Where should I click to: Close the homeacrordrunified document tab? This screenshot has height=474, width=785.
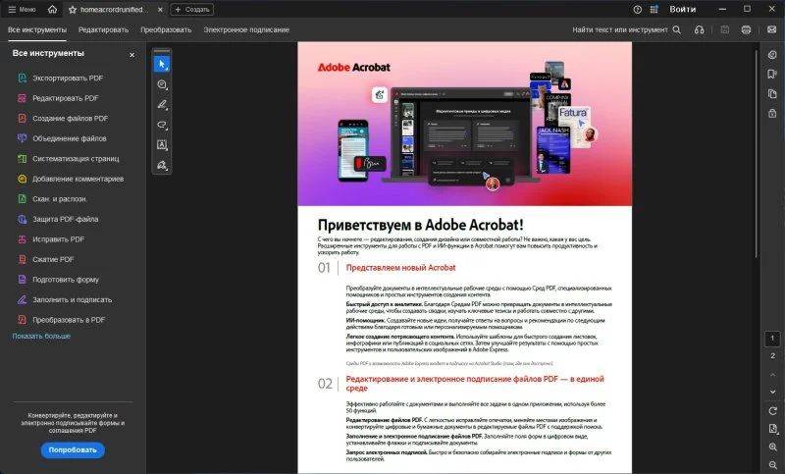(160, 10)
